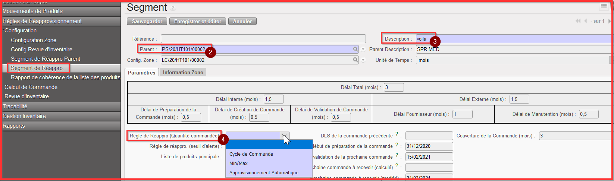The width and height of the screenshot is (614, 181).
Task: Open the Traçabilité sidebar section
Action: (15, 107)
